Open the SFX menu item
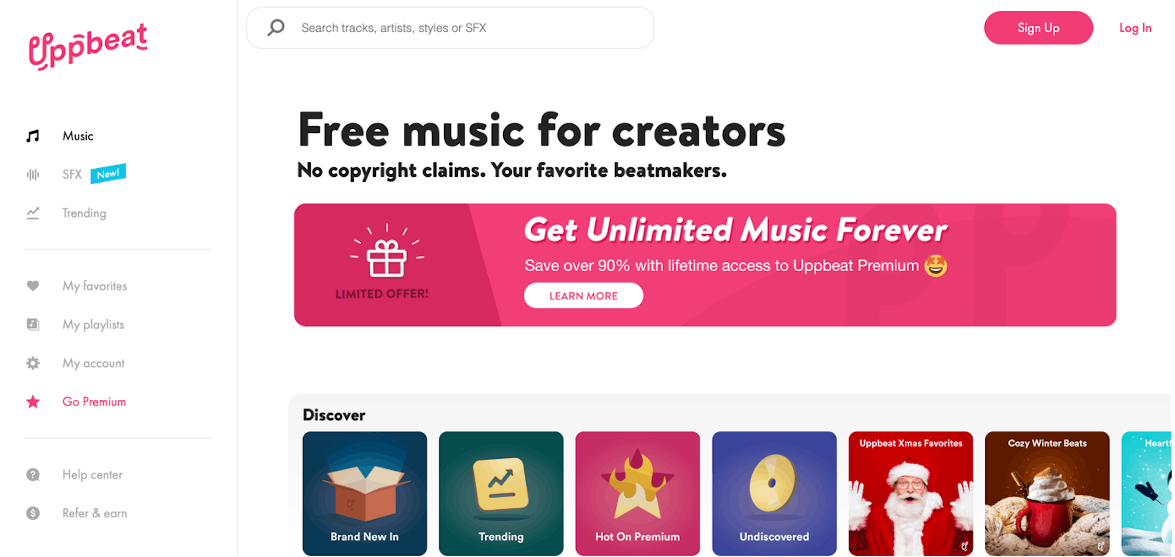 click(72, 174)
